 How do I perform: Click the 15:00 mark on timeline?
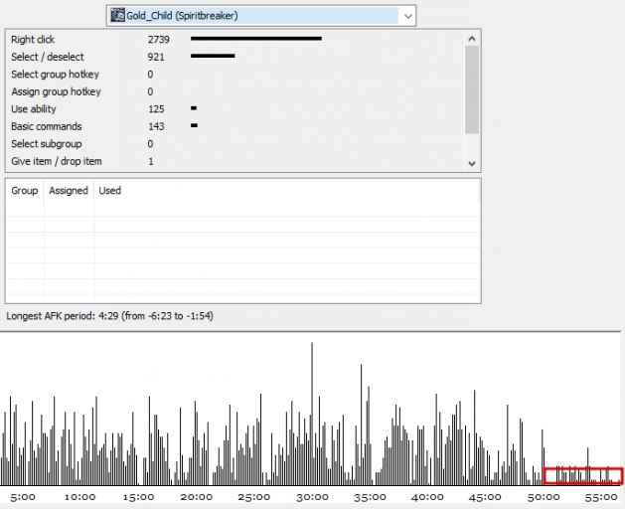pyautogui.click(x=138, y=497)
